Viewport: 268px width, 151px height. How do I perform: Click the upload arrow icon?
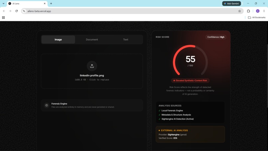tap(92, 66)
